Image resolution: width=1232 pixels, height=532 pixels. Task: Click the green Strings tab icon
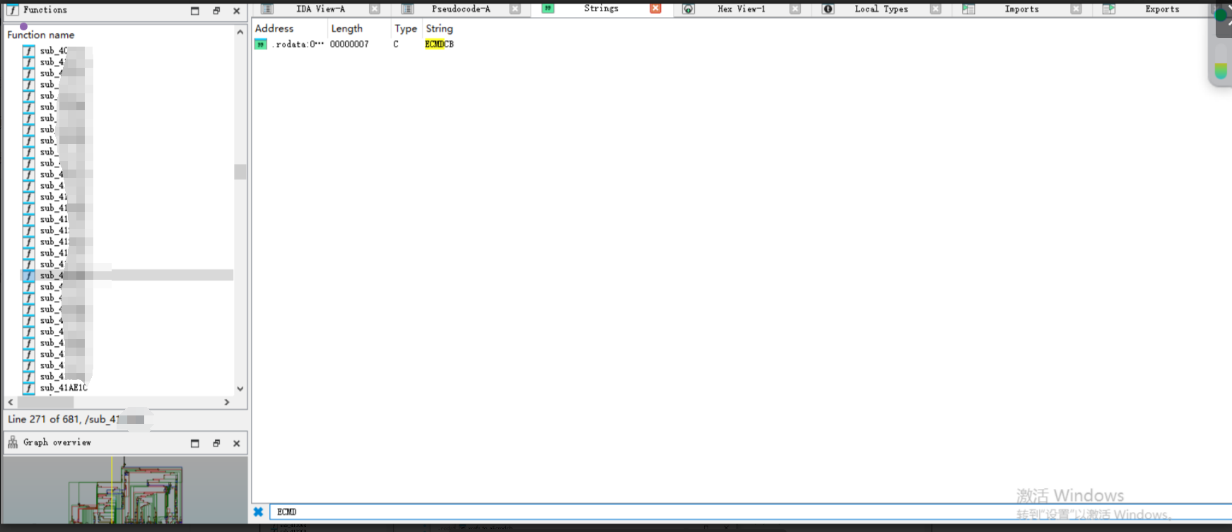pyautogui.click(x=548, y=8)
